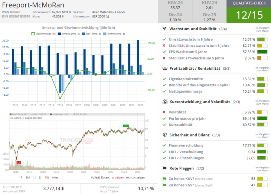The width and height of the screenshot is (271, 194).
Task: Switch price chart to 1J range
Action: point(35,177)
